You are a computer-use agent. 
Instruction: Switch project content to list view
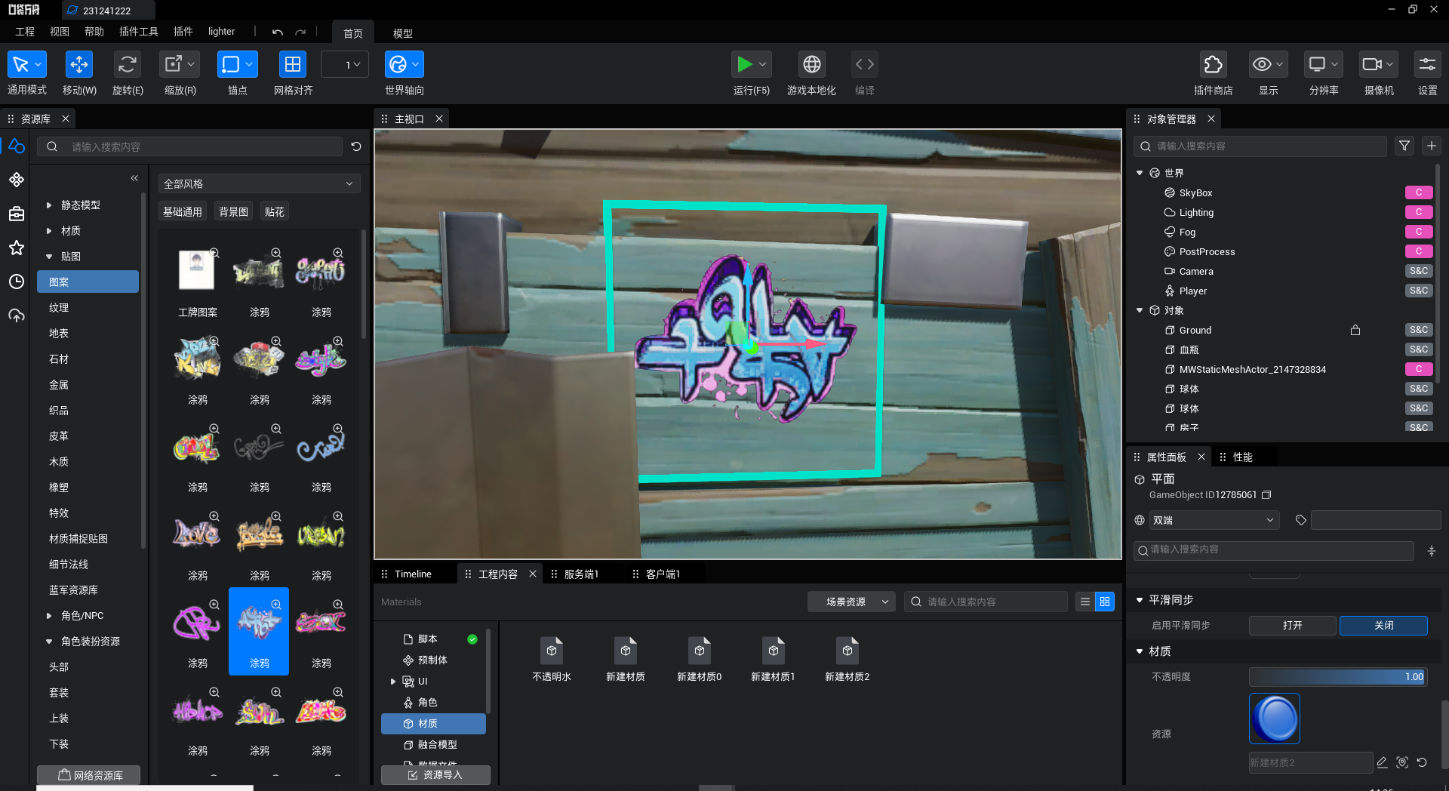coord(1085,602)
